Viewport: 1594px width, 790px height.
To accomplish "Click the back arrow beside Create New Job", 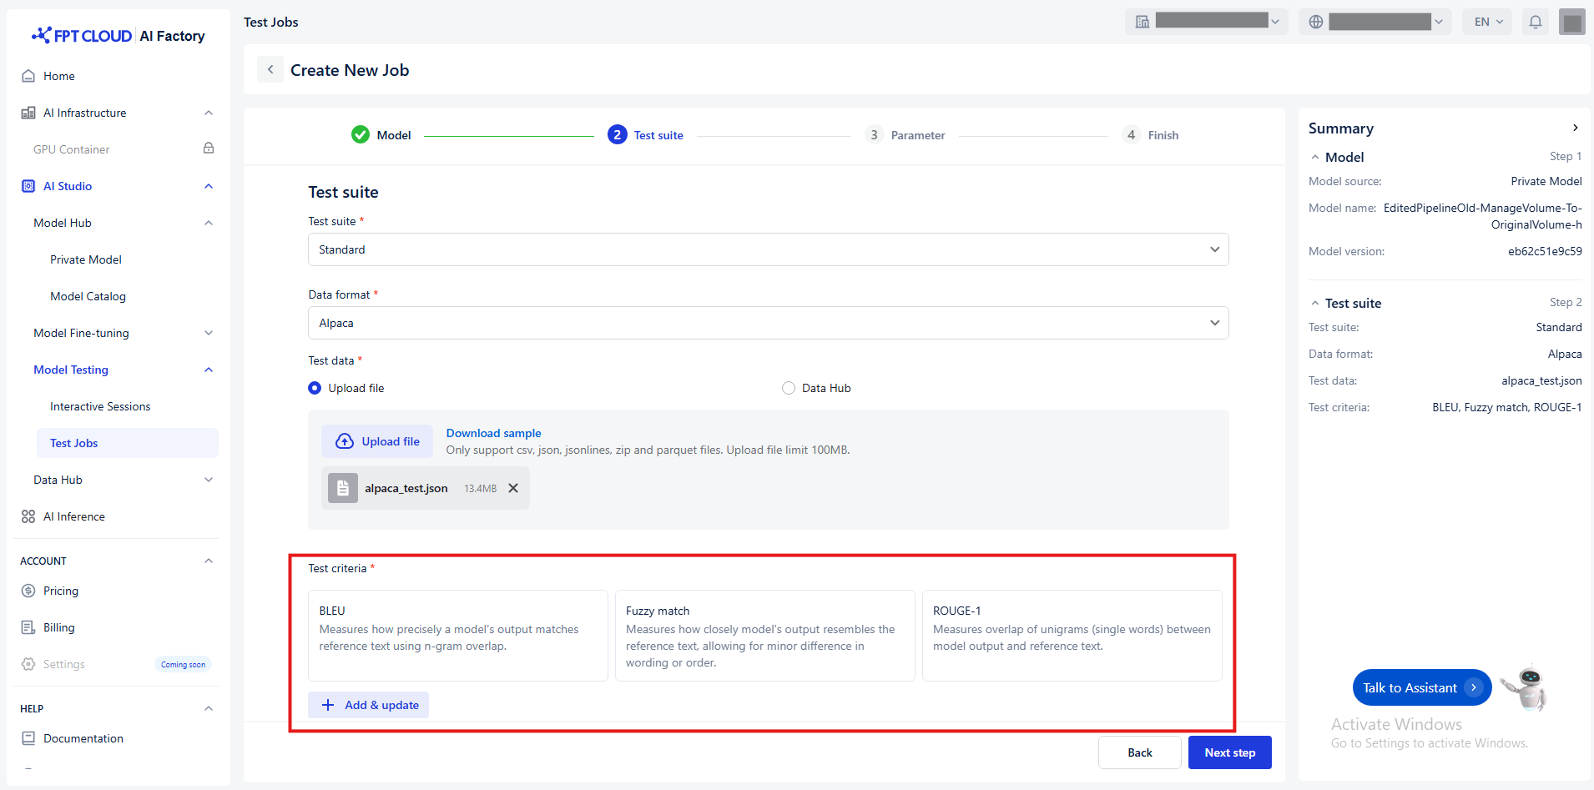I will (270, 70).
